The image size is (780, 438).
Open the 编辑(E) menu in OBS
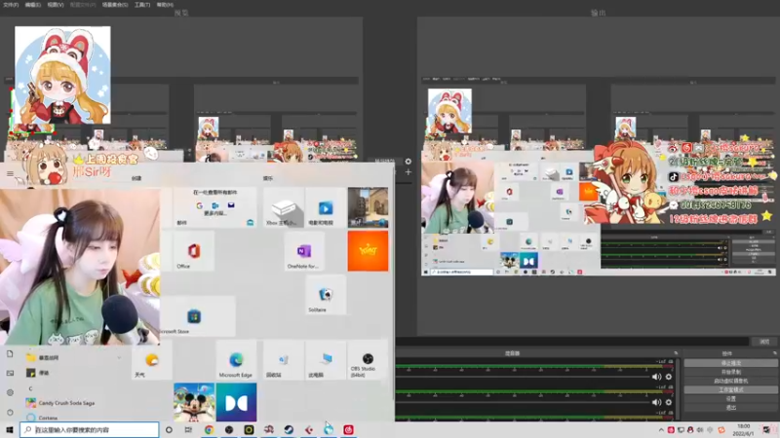point(33,5)
